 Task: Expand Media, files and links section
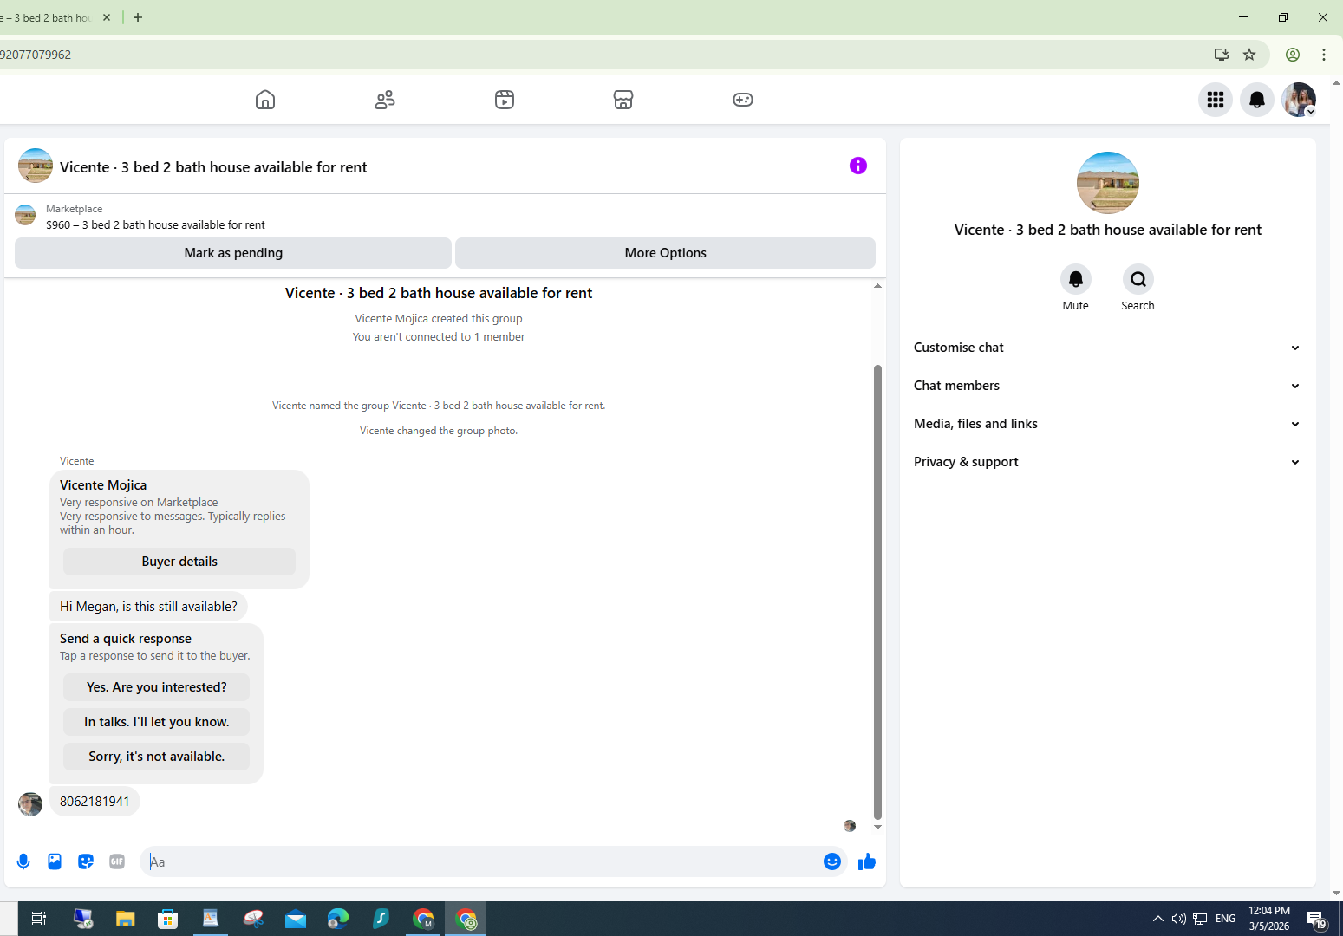(1108, 424)
